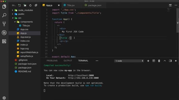Open Title.jsx in the file tree
The image size is (179, 100).
tap(24, 26)
